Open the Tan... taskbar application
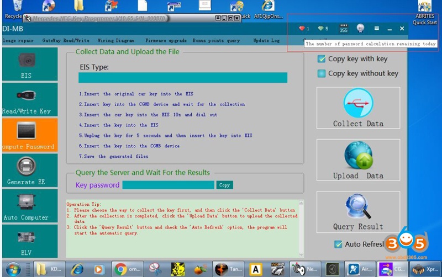The image size is (442, 277). pos(228,269)
